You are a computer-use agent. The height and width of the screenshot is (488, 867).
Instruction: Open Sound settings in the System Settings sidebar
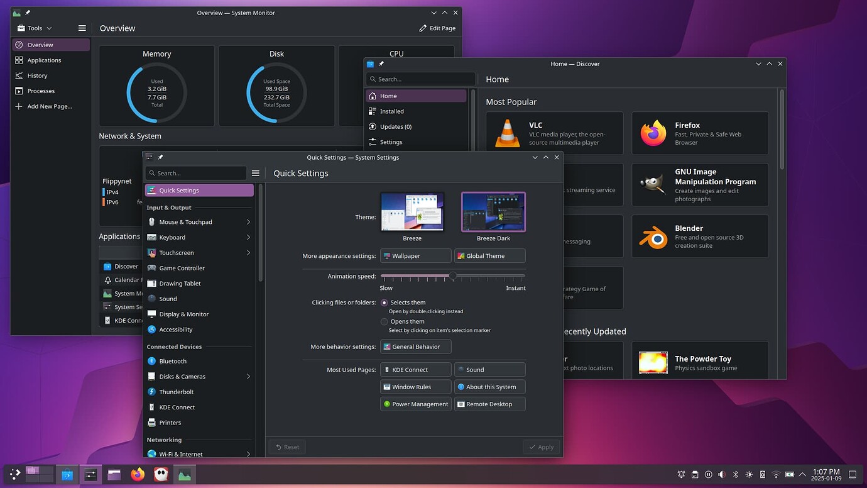(167, 299)
